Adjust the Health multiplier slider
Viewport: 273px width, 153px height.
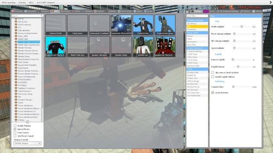242,27
